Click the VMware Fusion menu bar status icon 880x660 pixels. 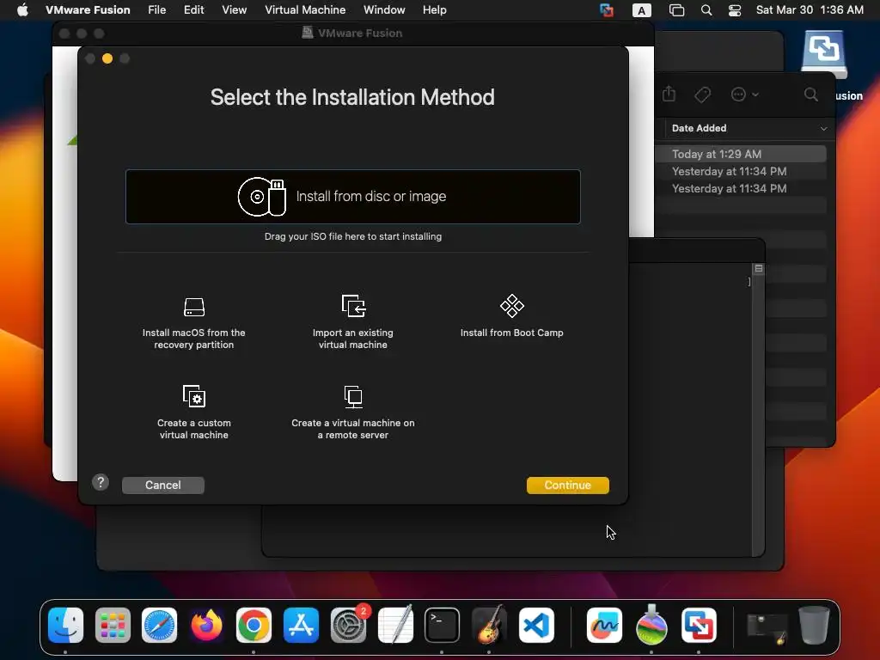coord(606,10)
